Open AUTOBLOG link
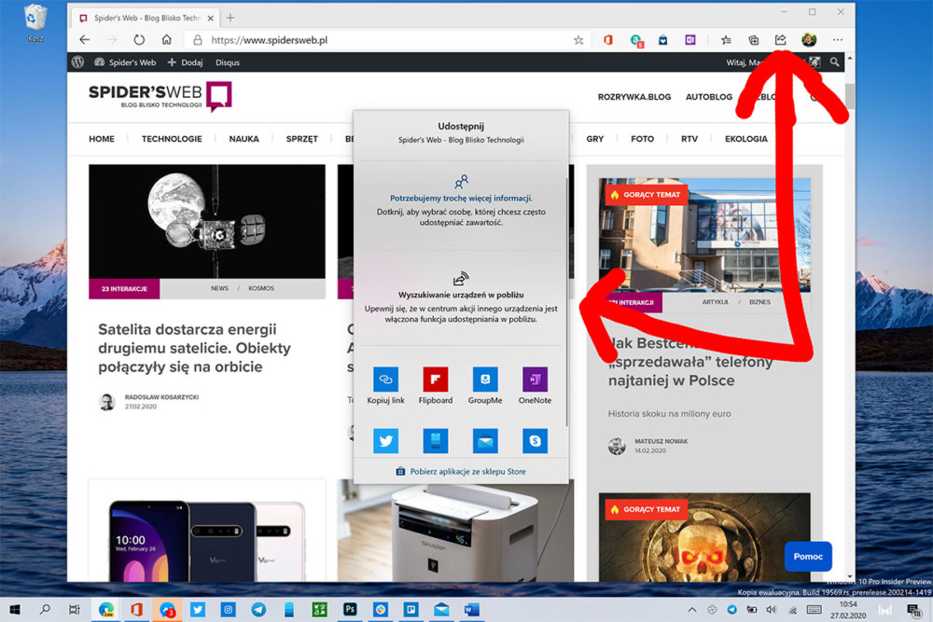The image size is (933, 622). click(709, 97)
